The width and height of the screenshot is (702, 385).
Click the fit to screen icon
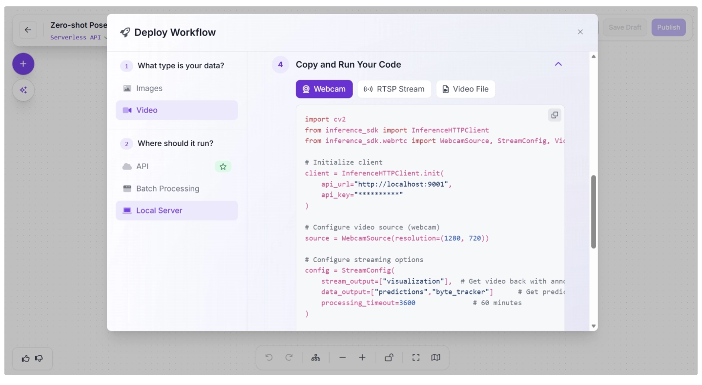[x=416, y=358]
